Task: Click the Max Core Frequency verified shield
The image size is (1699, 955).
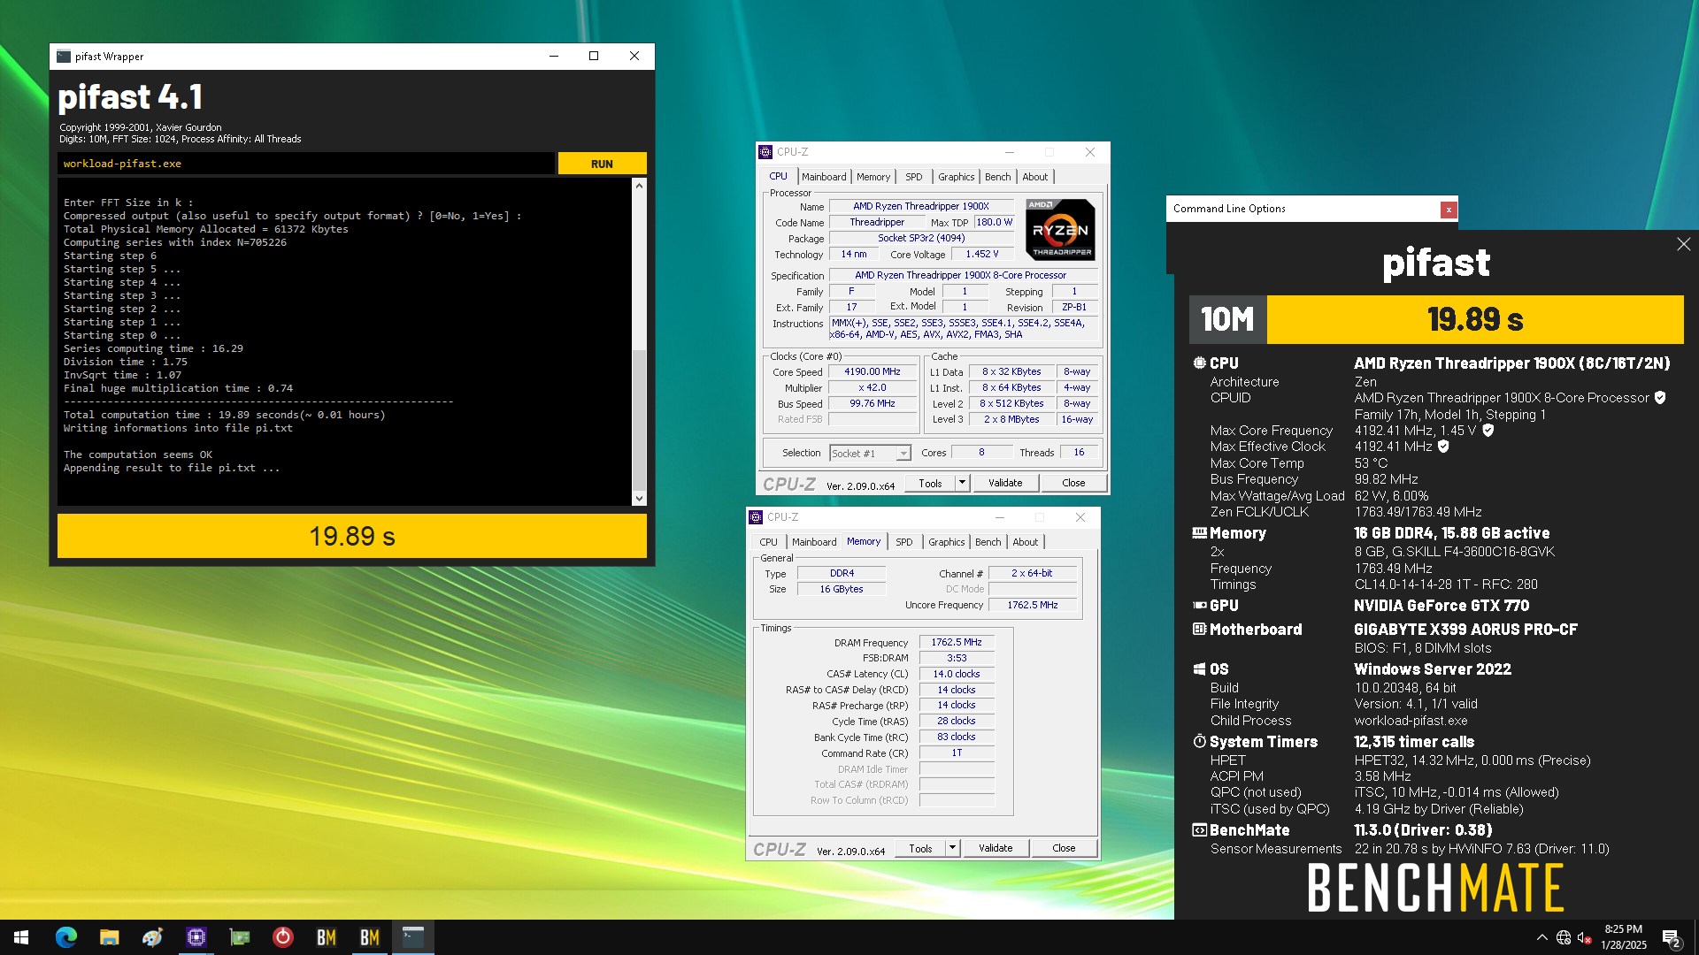Action: pos(1488,431)
